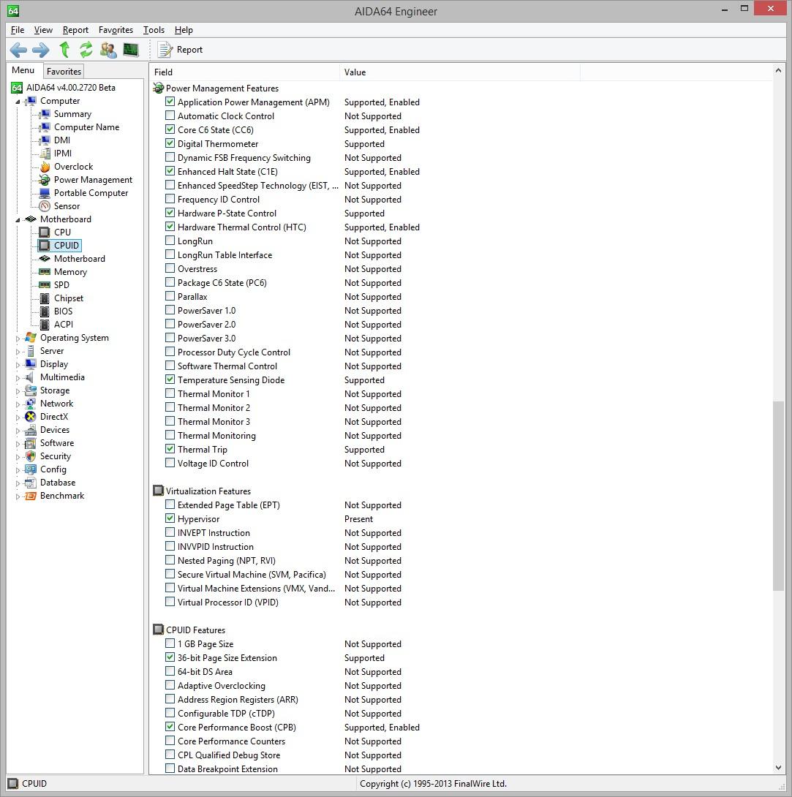792x797 pixels.
Task: Click the Multimedia speaker icon
Action: point(31,377)
